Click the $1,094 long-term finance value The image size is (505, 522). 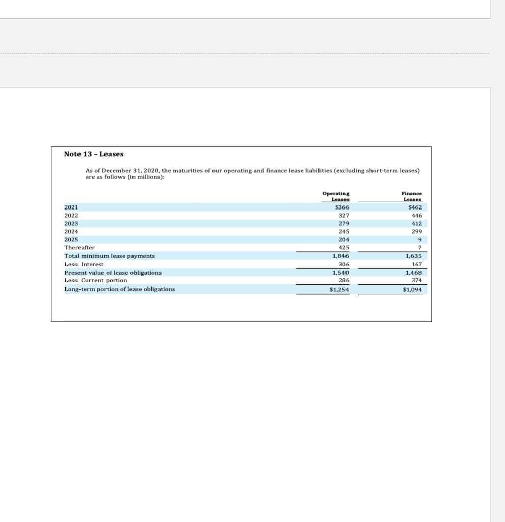[413, 290]
